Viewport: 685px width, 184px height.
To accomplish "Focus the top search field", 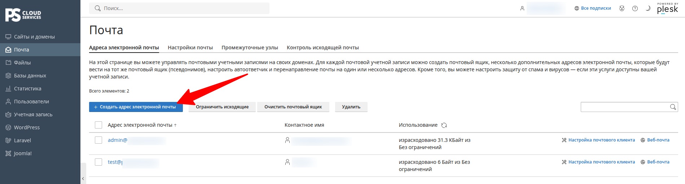I will point(179,8).
